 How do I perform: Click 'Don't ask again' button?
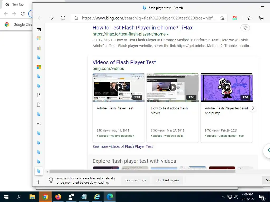(x=167, y=180)
